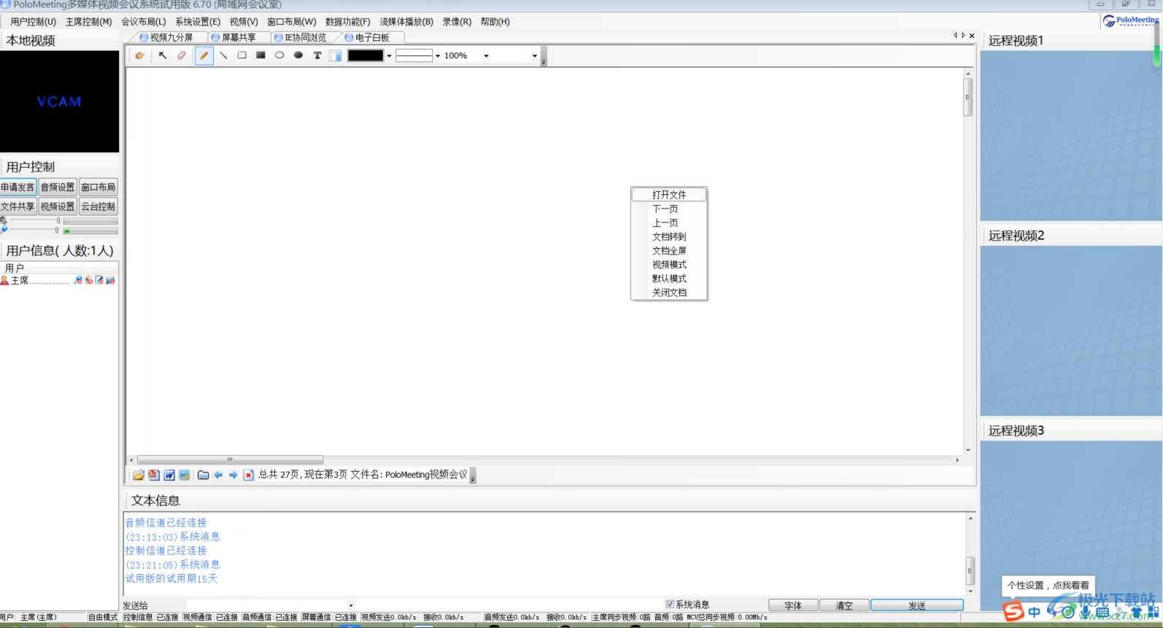Click the 主席 user row
Image resolution: width=1163 pixels, height=628 pixels.
pos(58,280)
